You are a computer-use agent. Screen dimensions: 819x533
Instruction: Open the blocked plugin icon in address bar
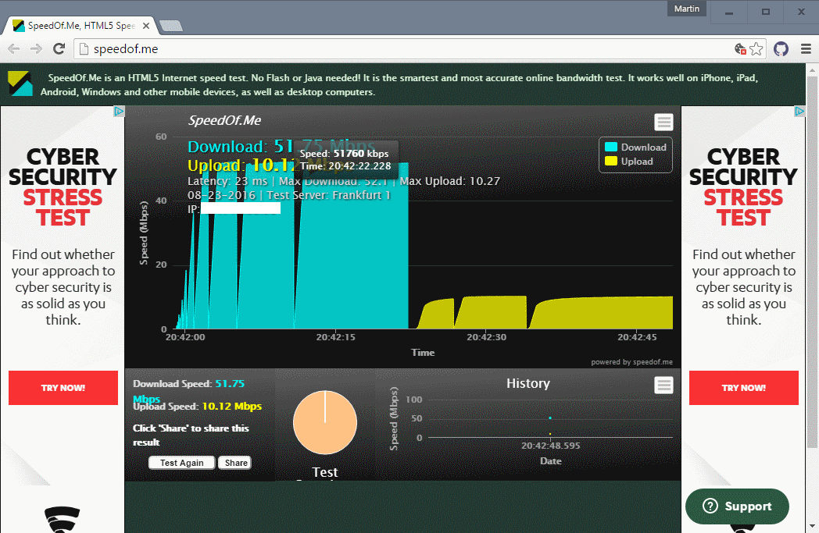coord(740,49)
